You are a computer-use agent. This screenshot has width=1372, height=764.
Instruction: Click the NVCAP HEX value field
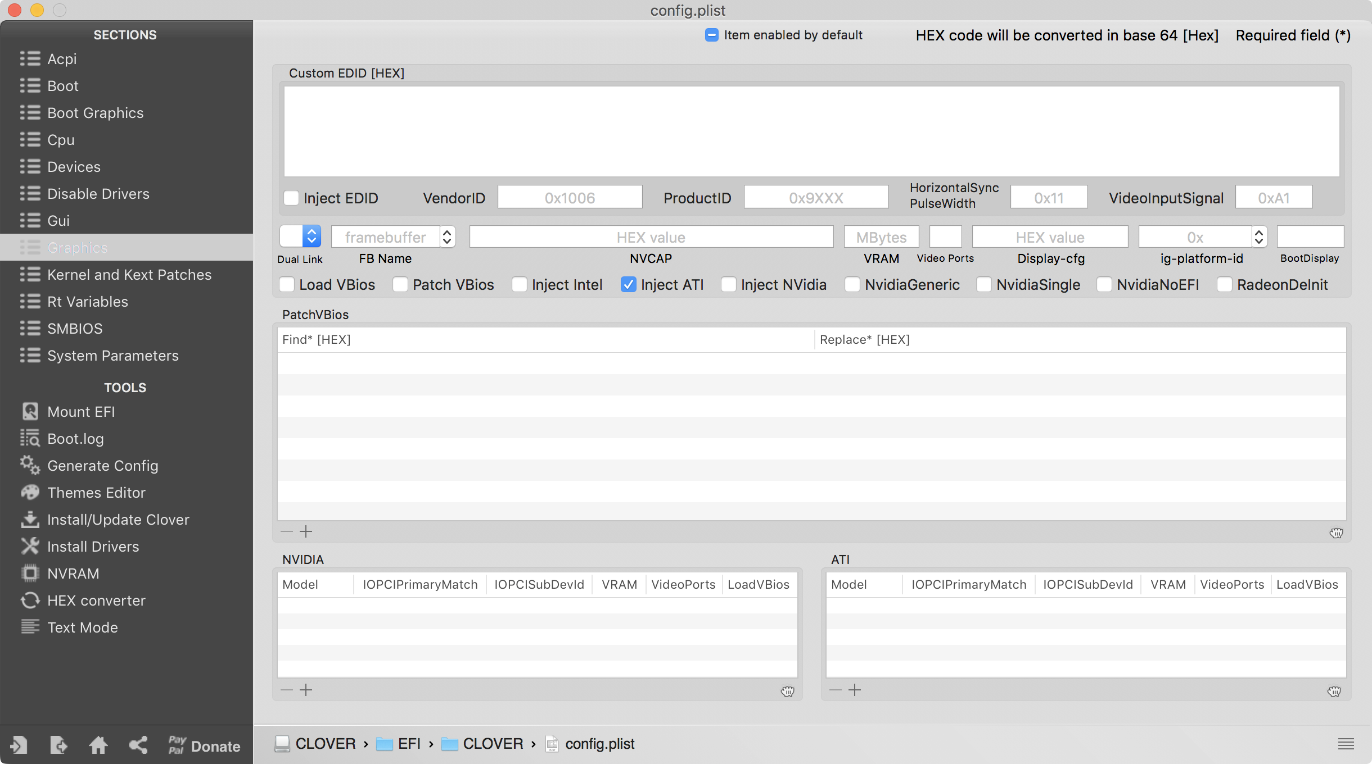[651, 237]
